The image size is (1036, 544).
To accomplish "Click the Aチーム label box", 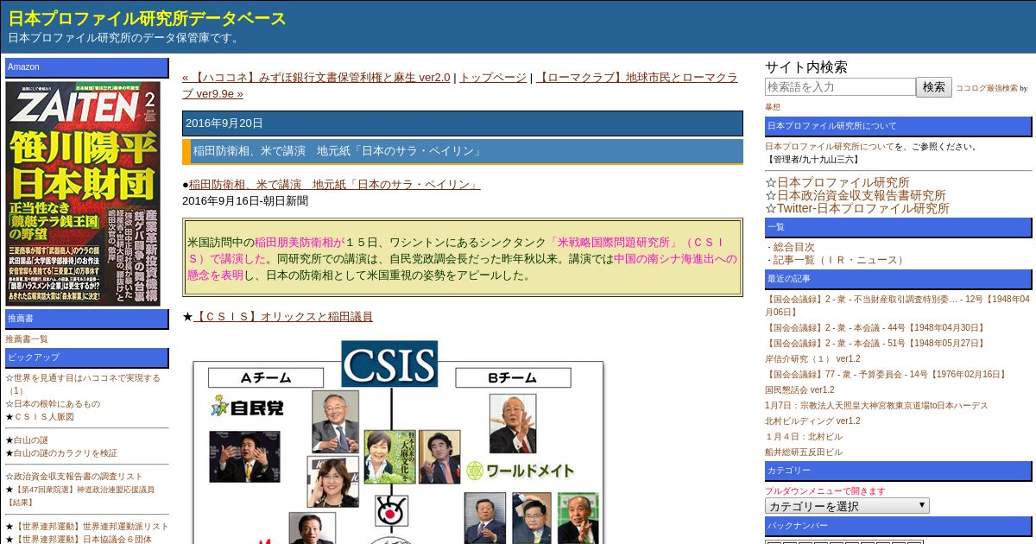I will (x=266, y=377).
